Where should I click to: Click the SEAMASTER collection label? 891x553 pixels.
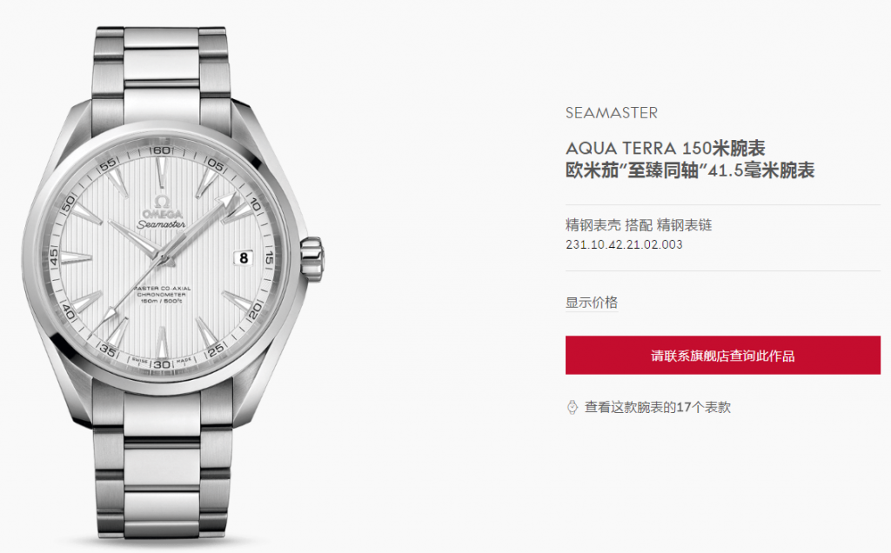[612, 113]
